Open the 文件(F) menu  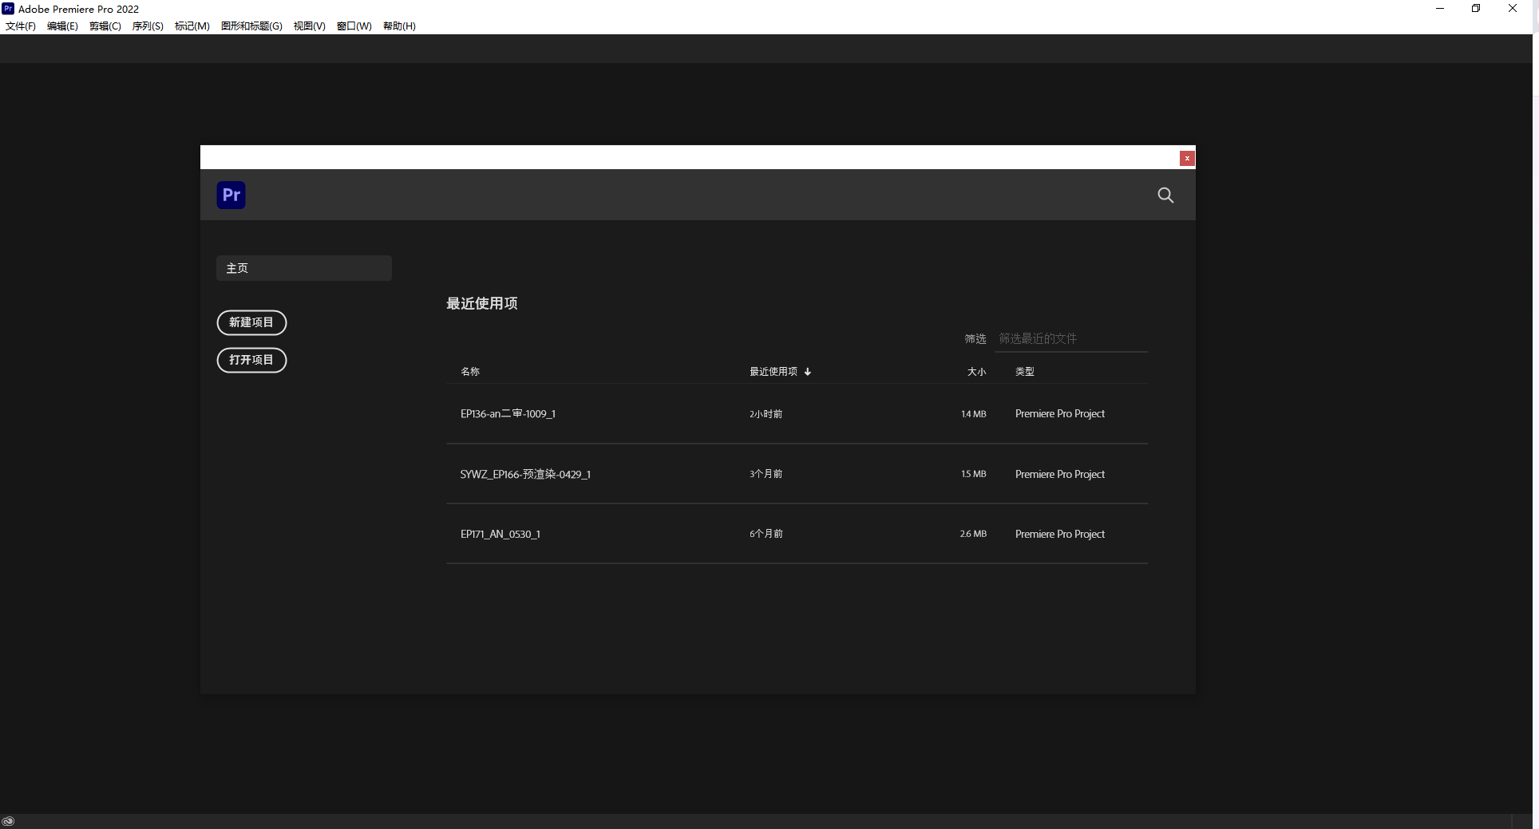21,26
